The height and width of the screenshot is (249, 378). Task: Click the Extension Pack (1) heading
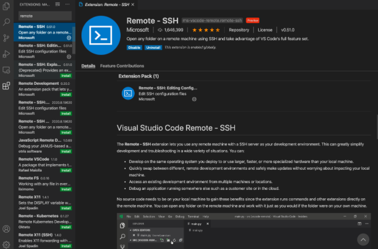coord(139,76)
